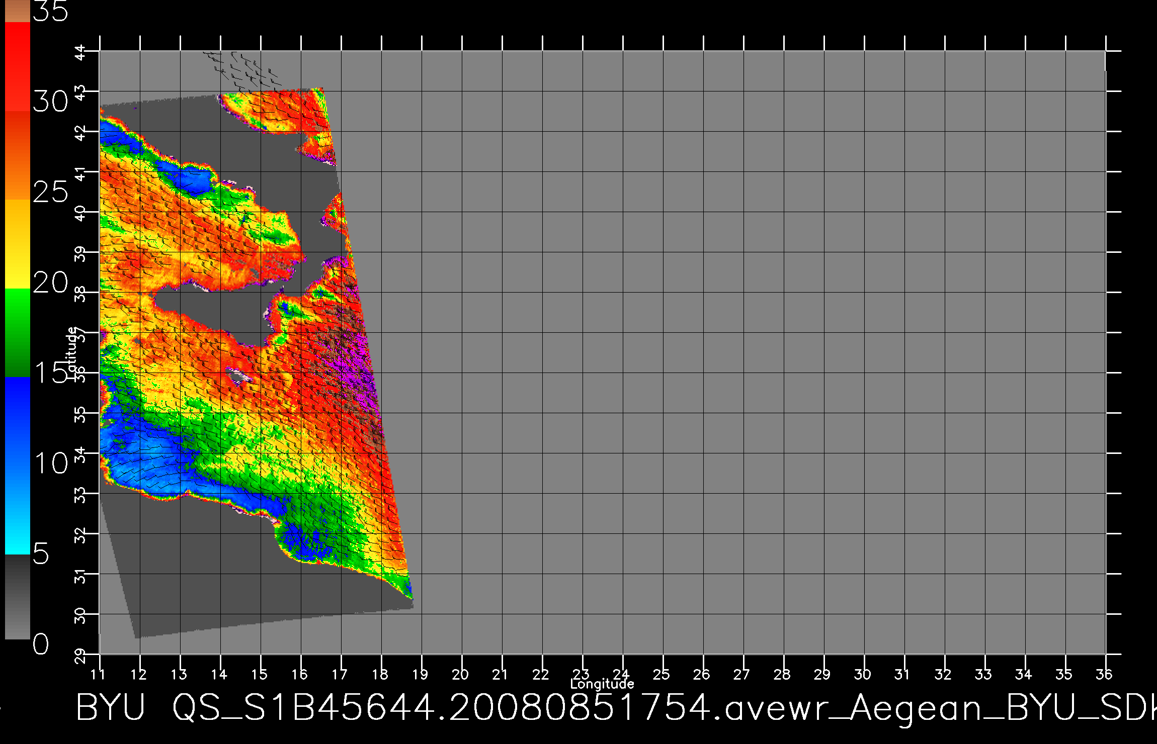The image size is (1157, 744).
Task: Click longitude tick label '22'
Action: (x=541, y=674)
